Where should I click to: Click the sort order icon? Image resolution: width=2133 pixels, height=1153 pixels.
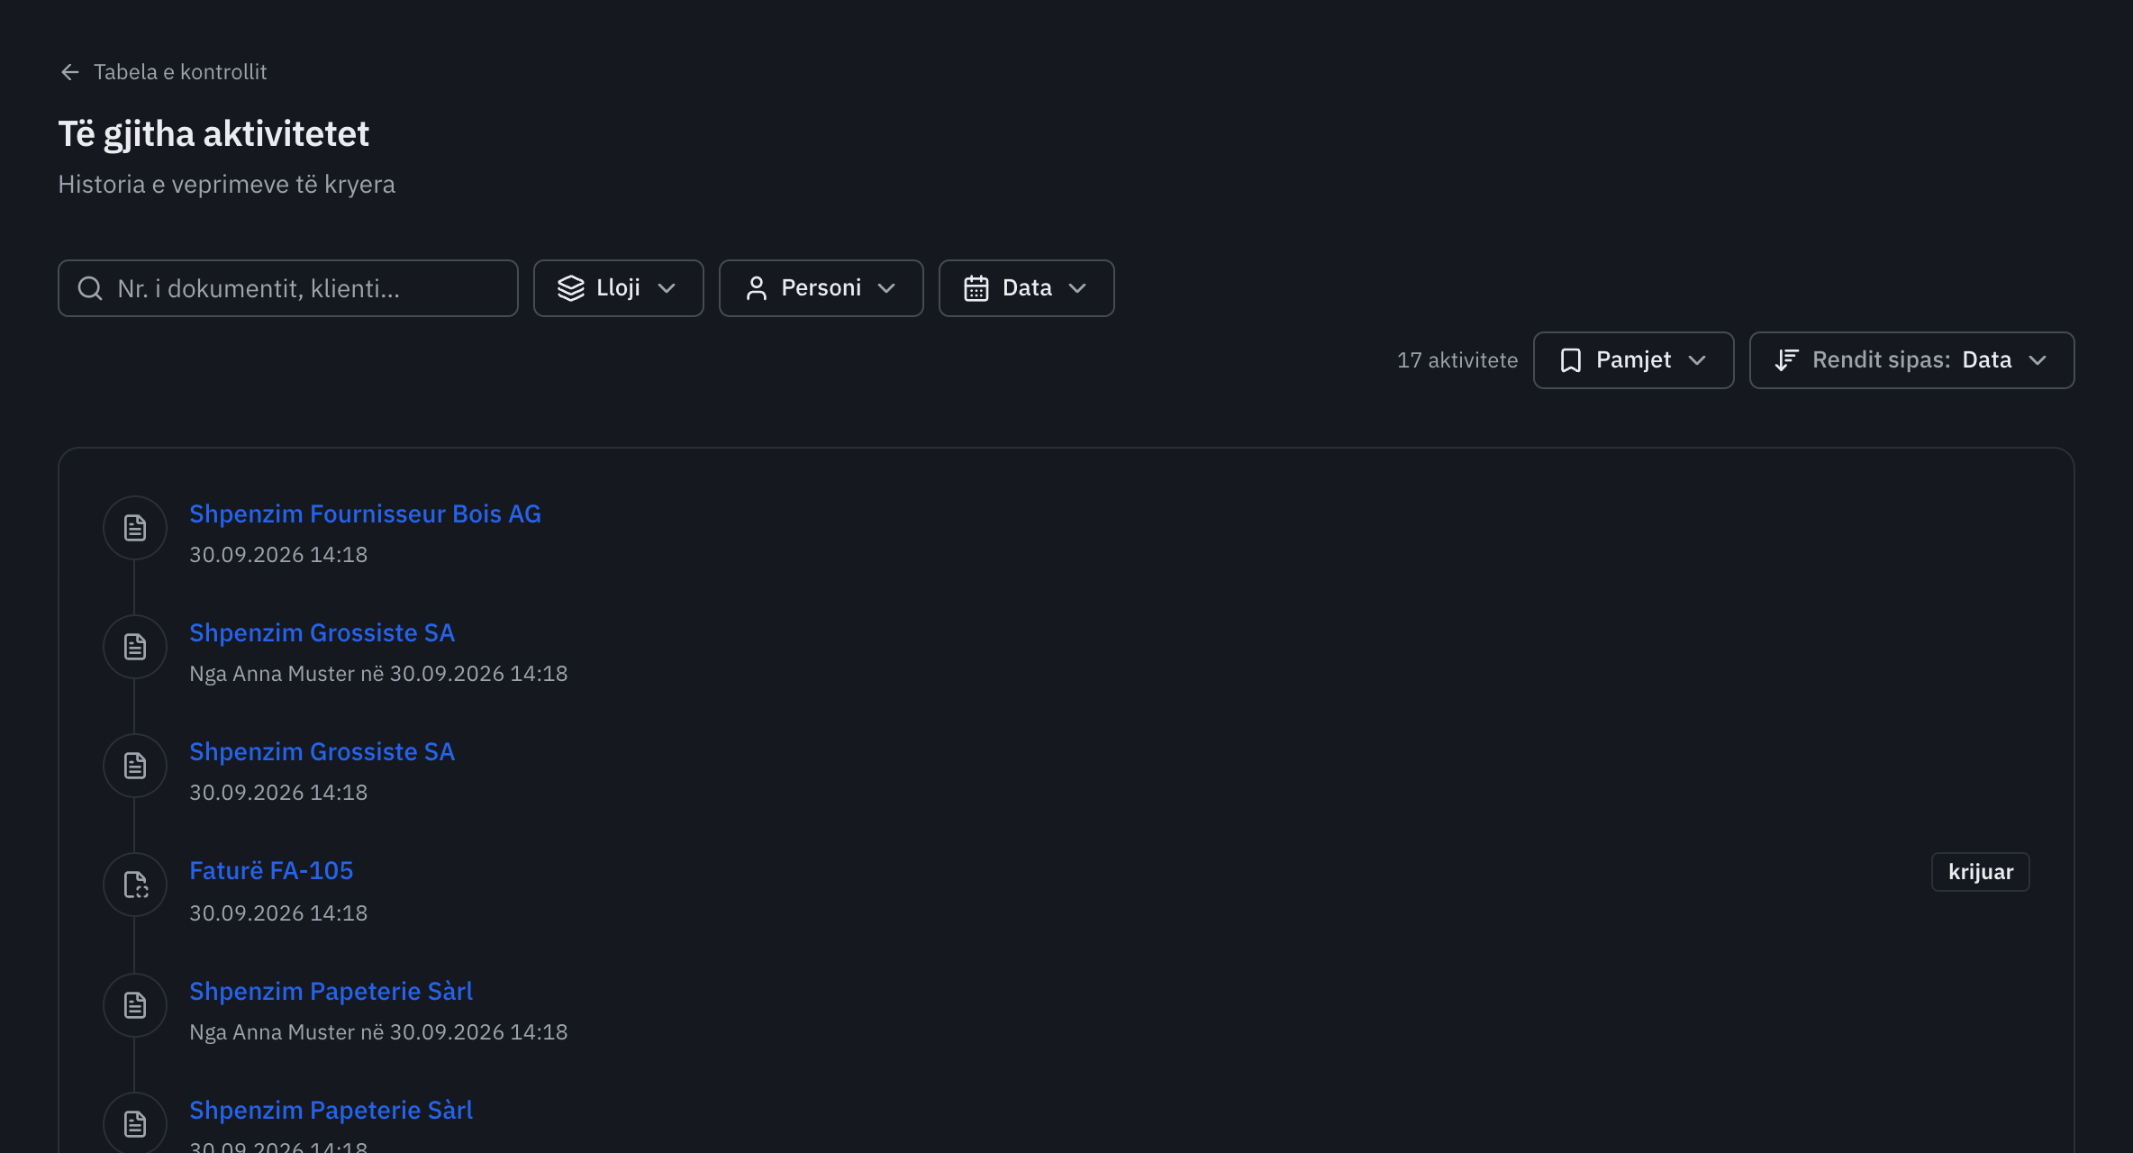(x=1786, y=360)
